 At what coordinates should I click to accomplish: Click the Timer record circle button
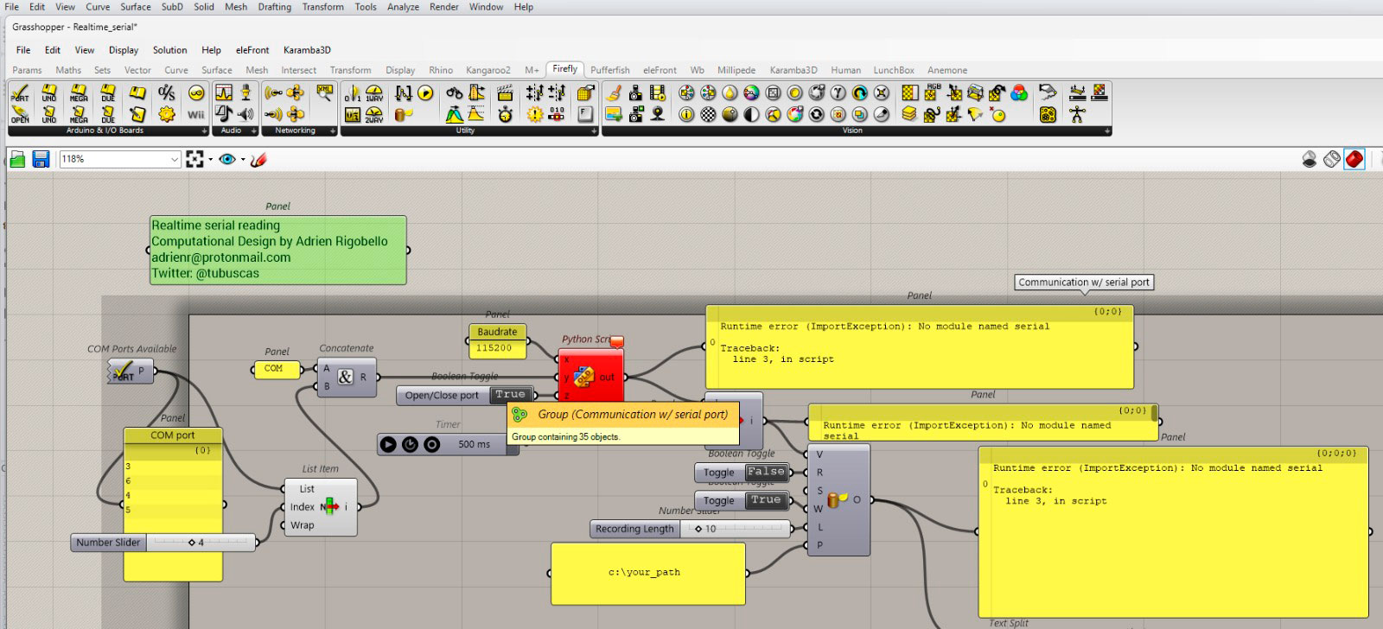[x=431, y=444]
